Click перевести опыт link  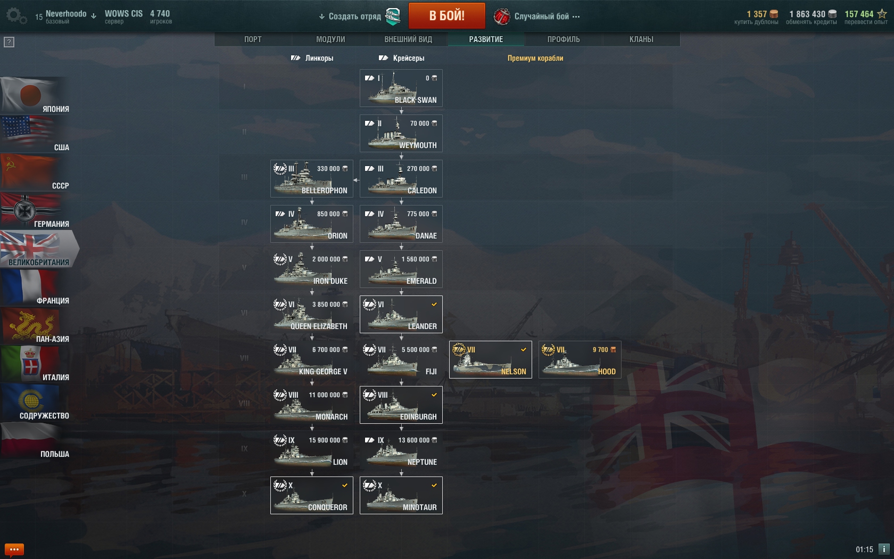(x=866, y=22)
